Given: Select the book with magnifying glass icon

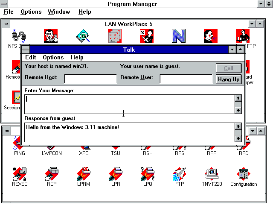Looking at the screenshot, I should (83, 36).
